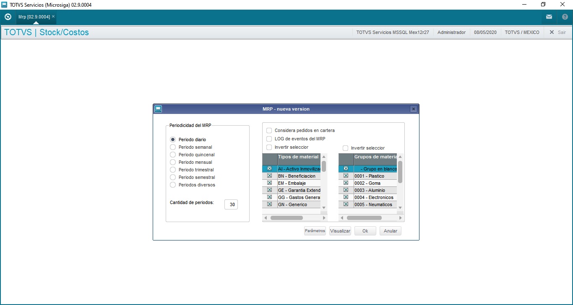Viewport: 573px width, 305px height.
Task: Click the Administrador user label
Action: 451,32
